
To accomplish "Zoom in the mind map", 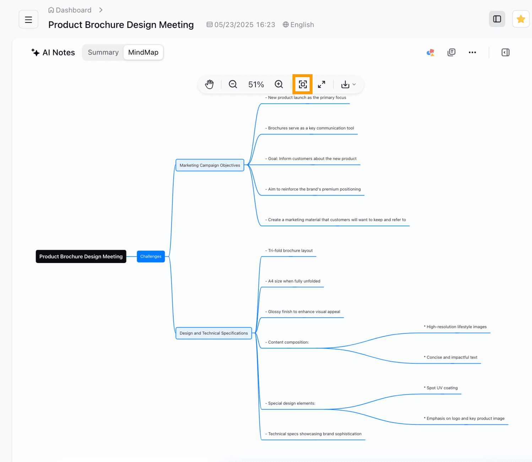I will [279, 84].
